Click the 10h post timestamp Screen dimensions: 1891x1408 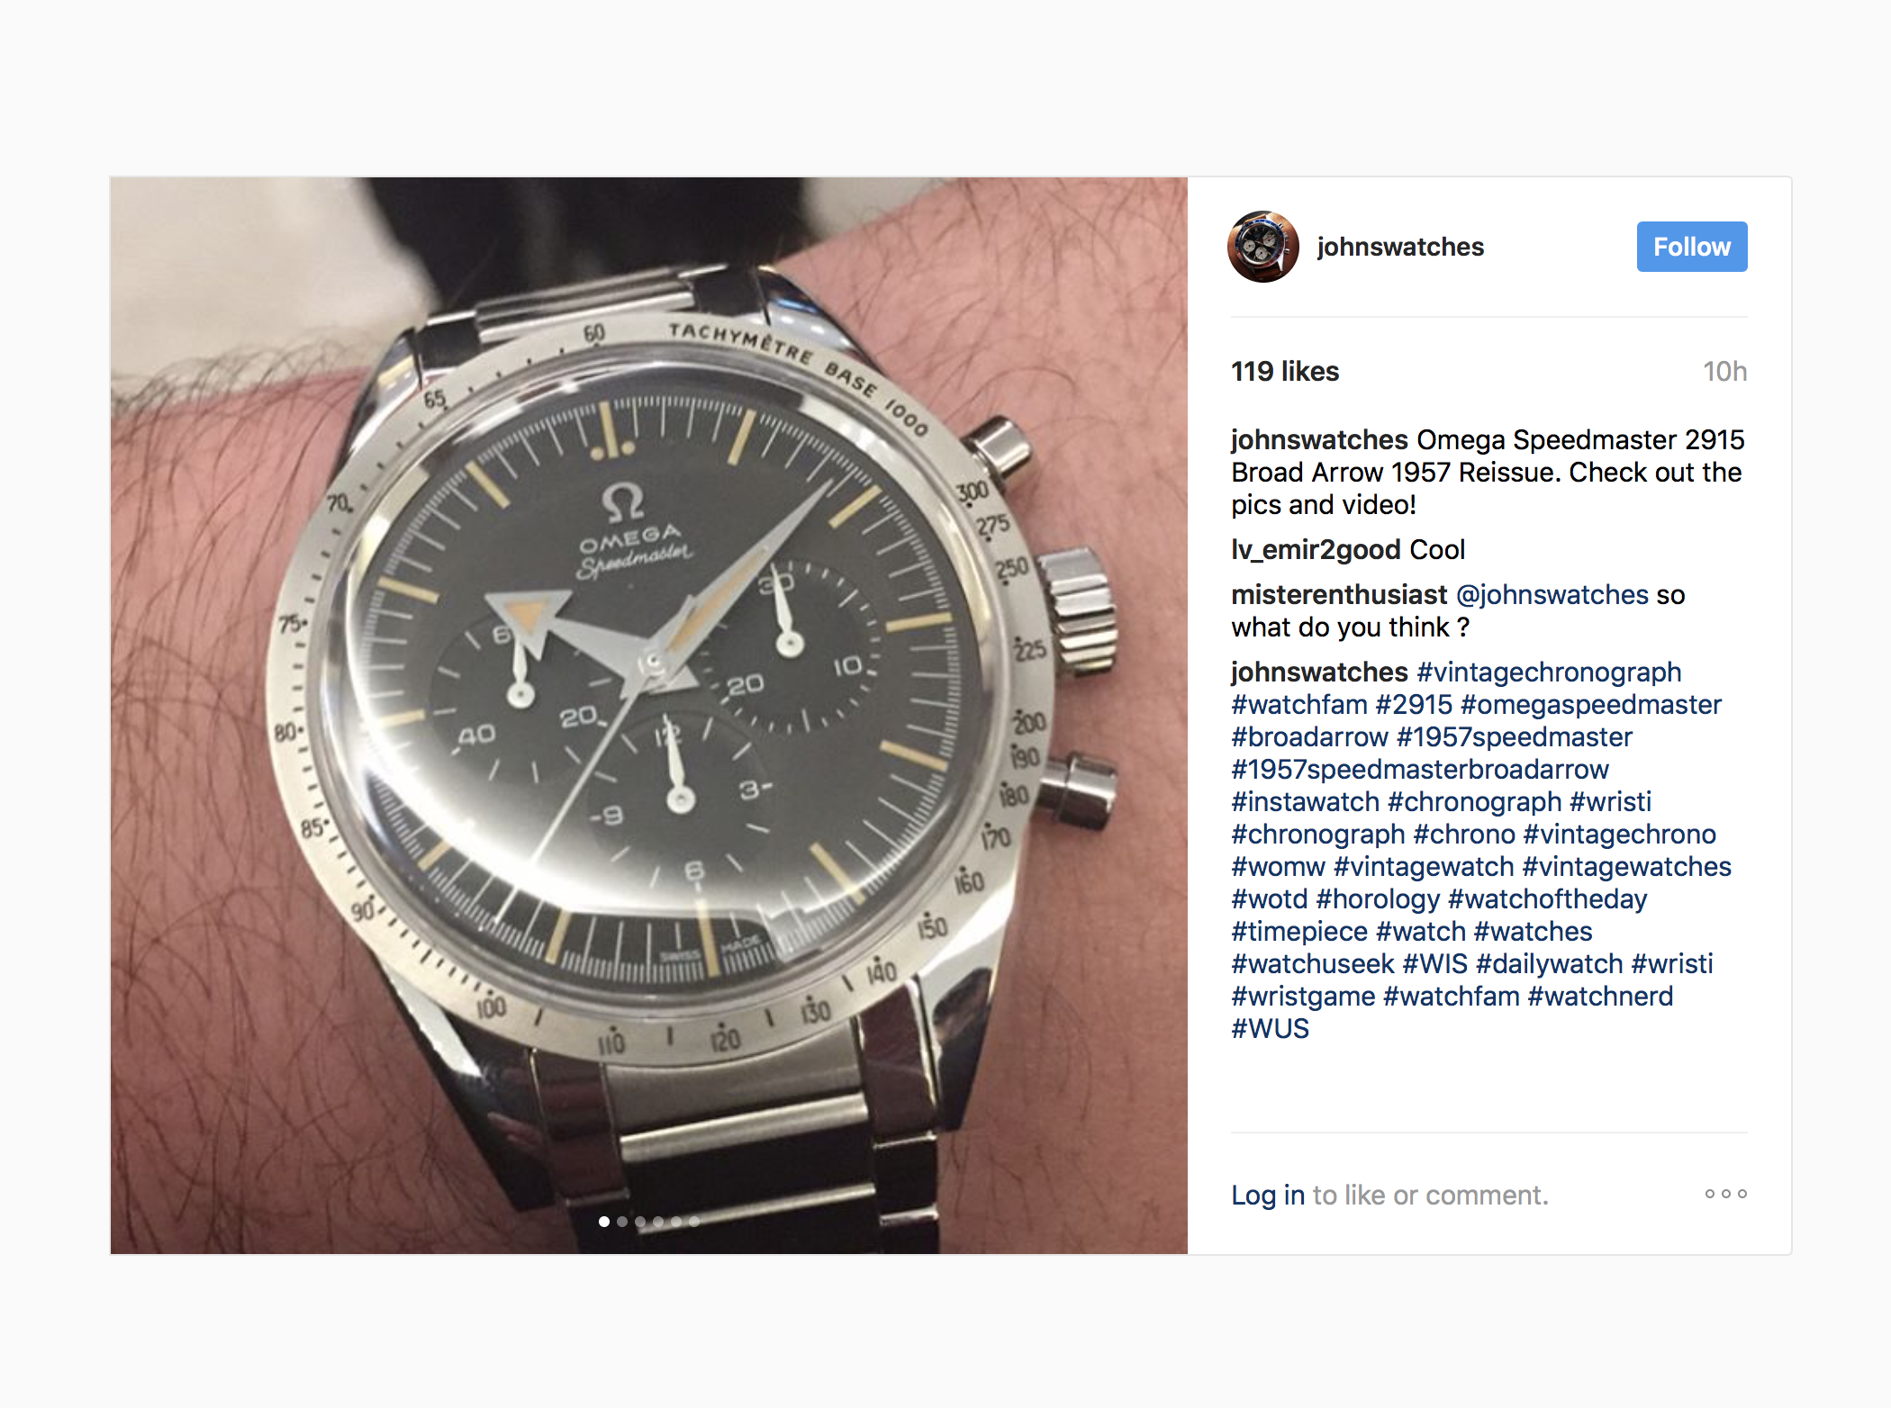[1724, 371]
